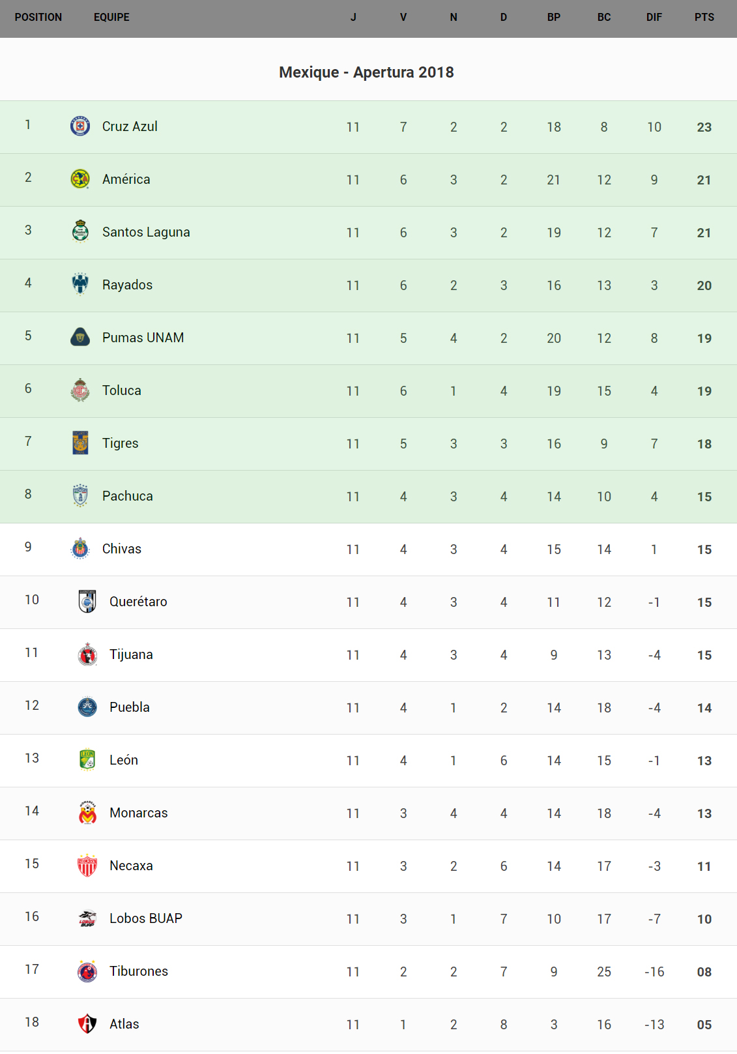Click the Rayados team badge

80,284
